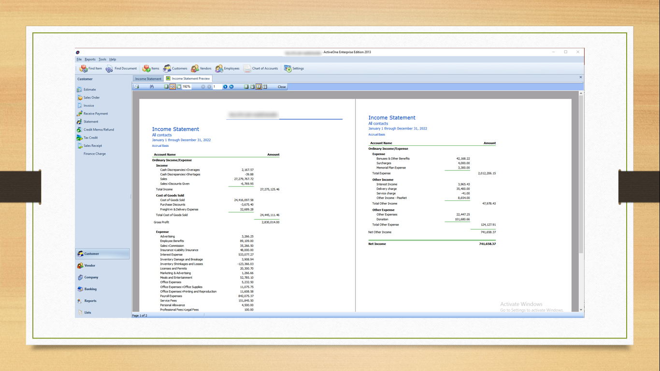660x371 pixels.
Task: Open the Help menu
Action: (x=113, y=59)
